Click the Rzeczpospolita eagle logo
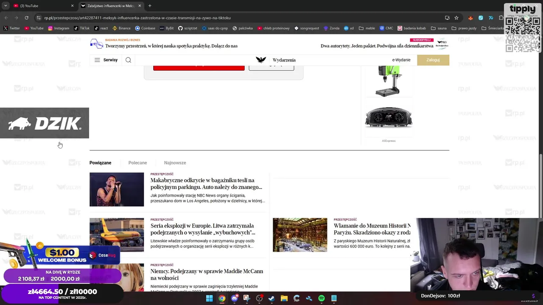Image resolution: width=543 pixels, height=305 pixels. [261, 60]
